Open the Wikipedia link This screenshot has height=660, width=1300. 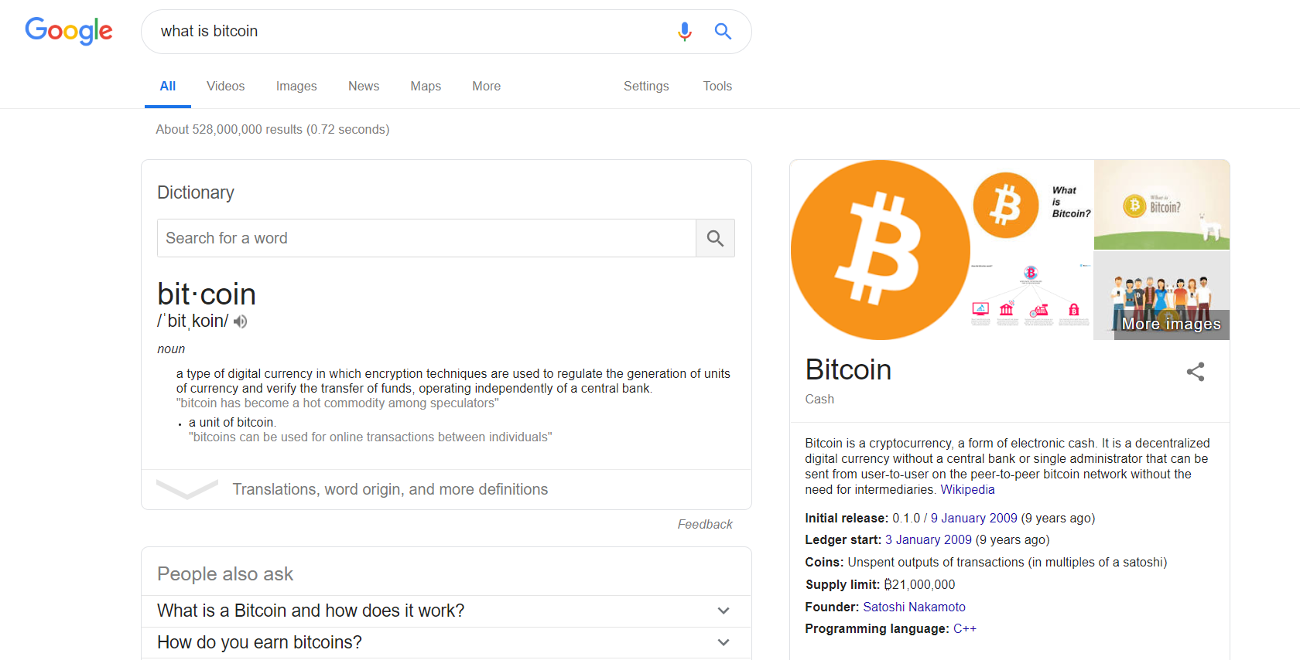tap(967, 489)
